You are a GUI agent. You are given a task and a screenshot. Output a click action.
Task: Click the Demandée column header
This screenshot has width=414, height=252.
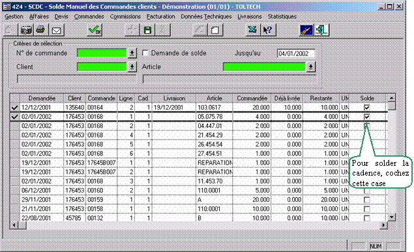coord(42,99)
